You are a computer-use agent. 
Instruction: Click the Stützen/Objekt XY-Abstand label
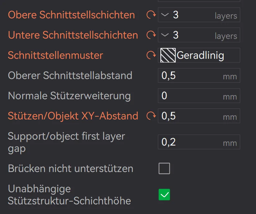click(x=73, y=116)
